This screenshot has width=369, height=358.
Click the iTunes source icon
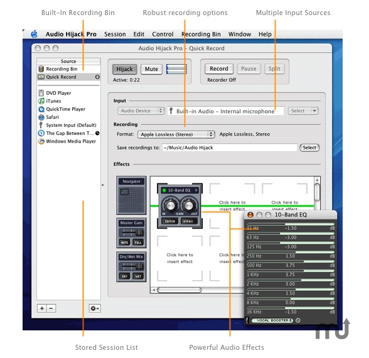[41, 100]
